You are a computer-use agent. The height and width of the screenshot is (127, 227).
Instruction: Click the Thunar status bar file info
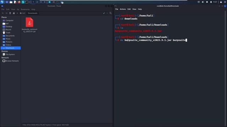[46, 125]
